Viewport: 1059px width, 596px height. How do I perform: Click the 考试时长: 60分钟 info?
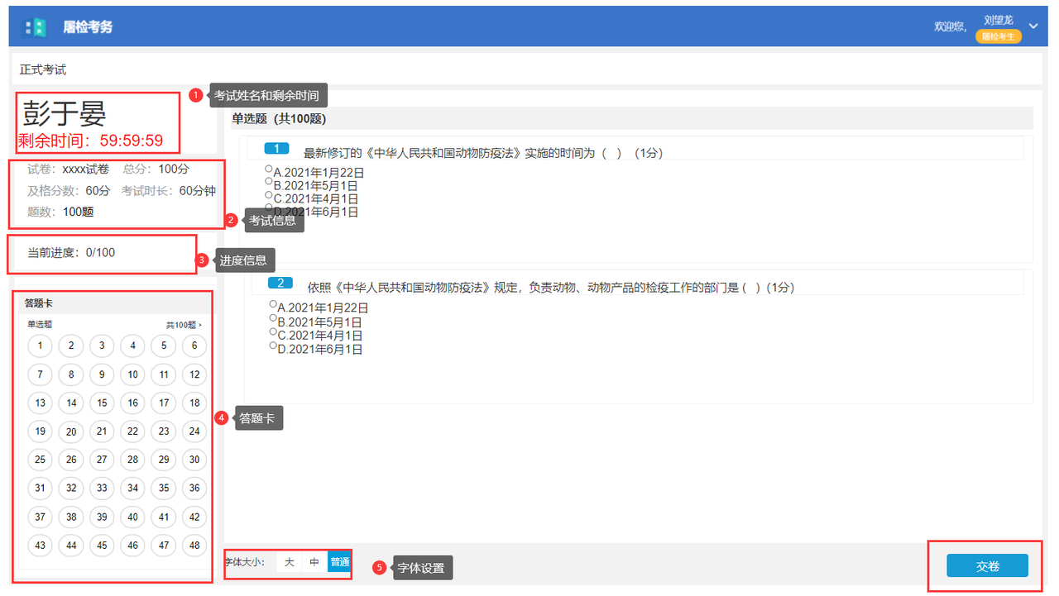pyautogui.click(x=169, y=191)
